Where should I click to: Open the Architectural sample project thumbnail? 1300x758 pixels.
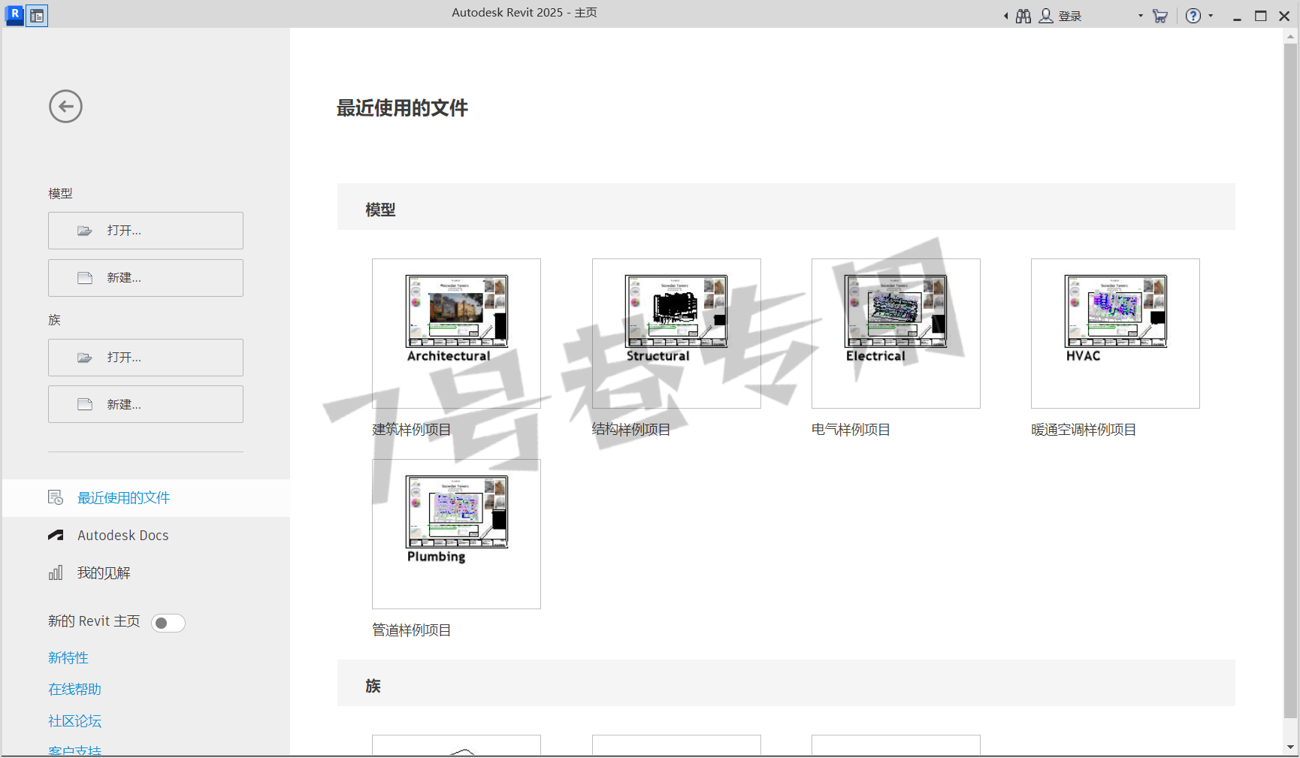456,334
